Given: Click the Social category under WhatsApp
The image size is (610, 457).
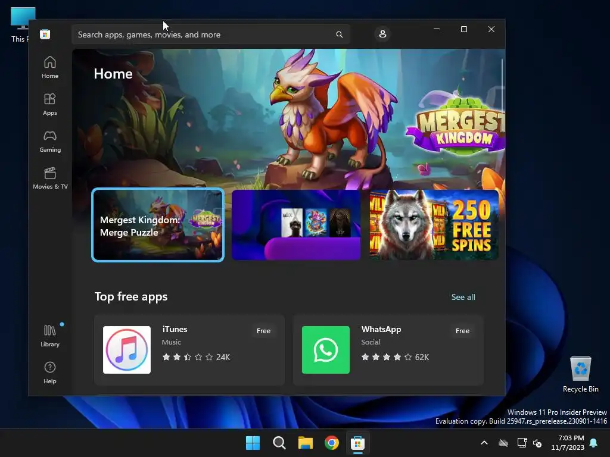Looking at the screenshot, I should click(x=371, y=342).
